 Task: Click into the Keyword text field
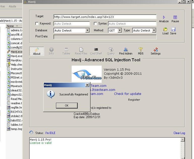click(x=72, y=24)
